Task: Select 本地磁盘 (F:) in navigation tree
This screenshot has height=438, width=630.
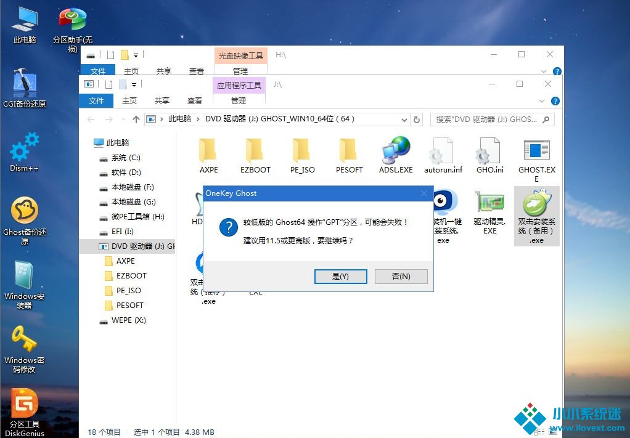Action: (127, 187)
